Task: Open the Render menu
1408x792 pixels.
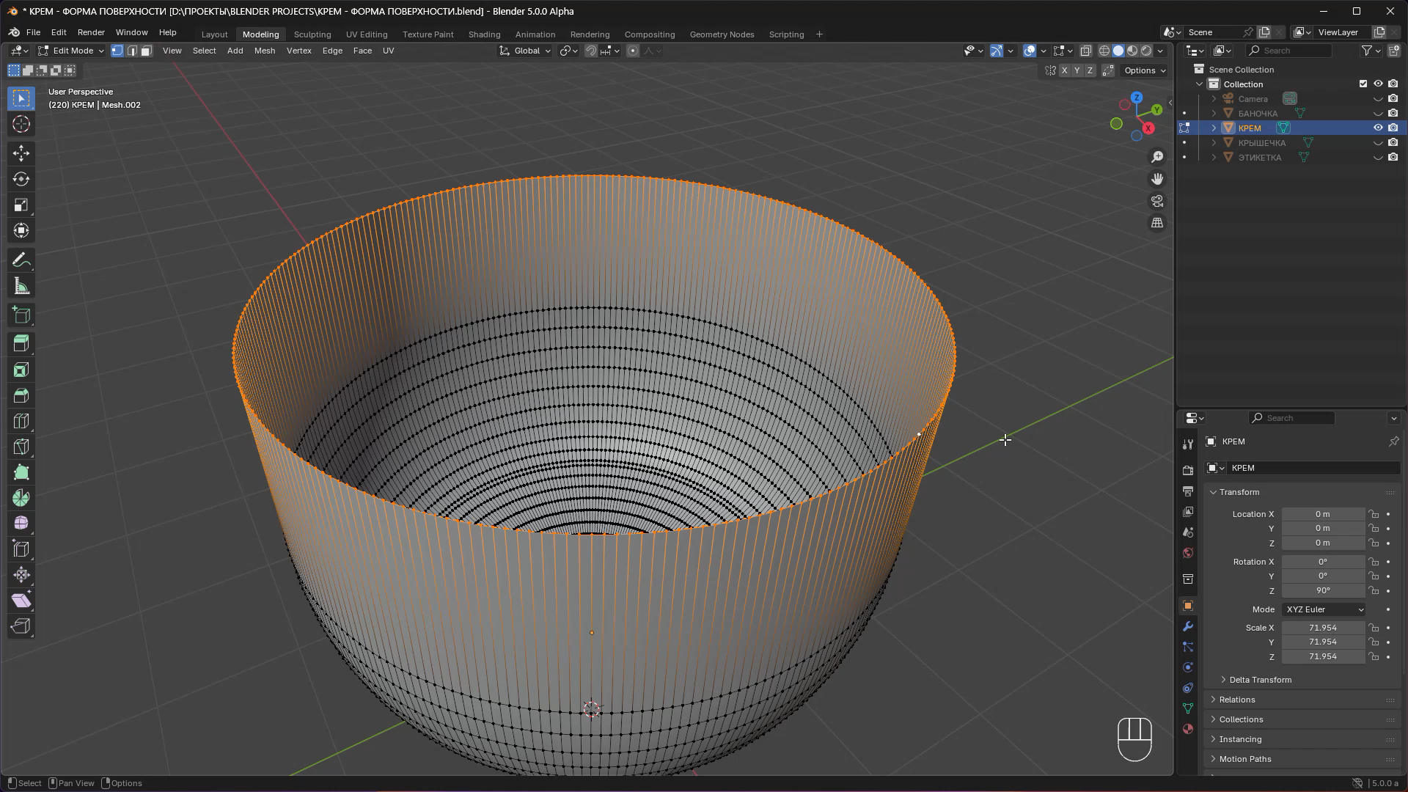Action: pyautogui.click(x=91, y=32)
